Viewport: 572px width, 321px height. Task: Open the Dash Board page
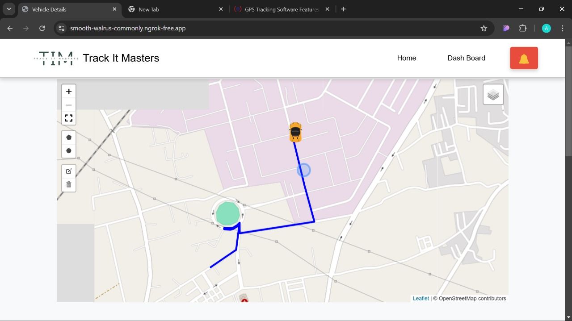point(466,58)
